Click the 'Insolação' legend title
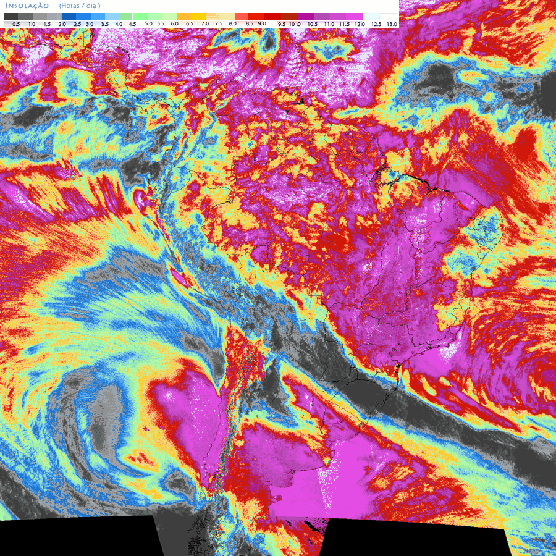 27,6
